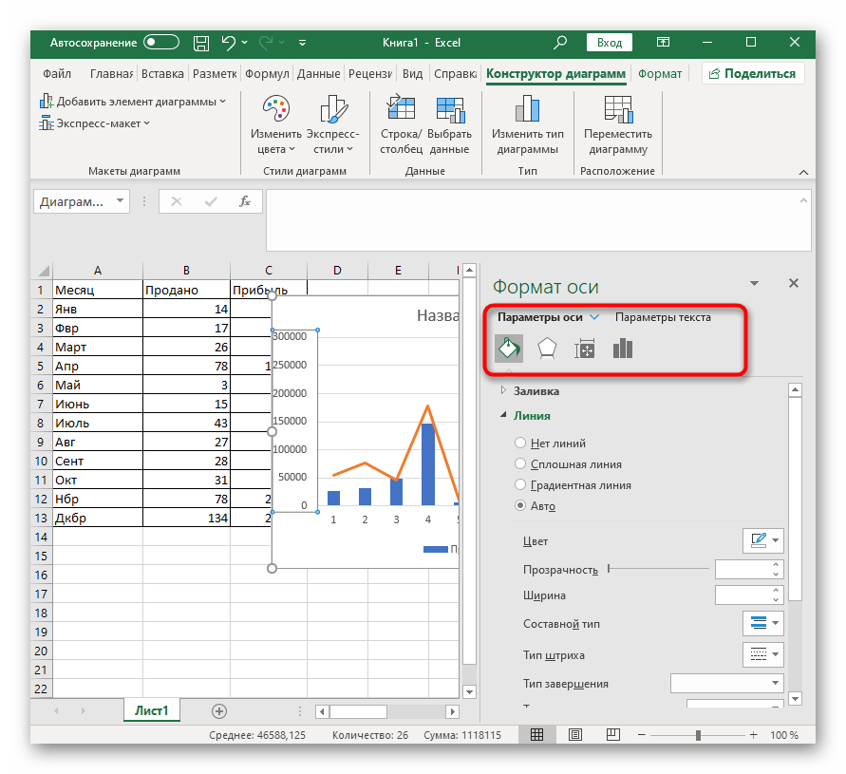
Task: Open the Axis Options bar chart icon
Action: [x=622, y=349]
